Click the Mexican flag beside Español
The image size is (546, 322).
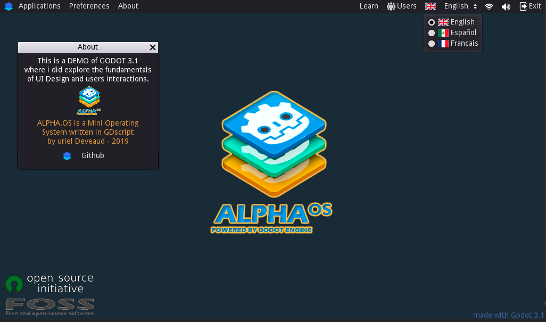click(x=443, y=33)
